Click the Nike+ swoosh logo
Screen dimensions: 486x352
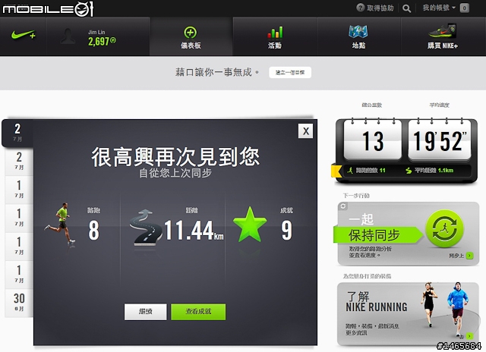[24, 35]
